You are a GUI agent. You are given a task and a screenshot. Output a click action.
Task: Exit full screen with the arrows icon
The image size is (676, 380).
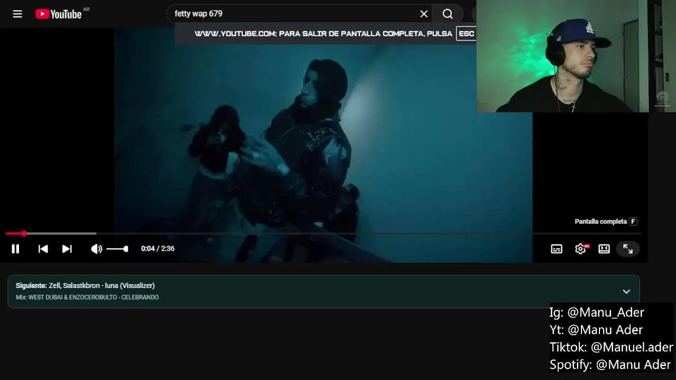tap(628, 249)
